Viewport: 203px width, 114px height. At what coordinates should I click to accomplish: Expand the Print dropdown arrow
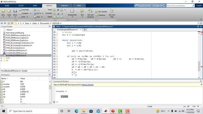[27, 17]
